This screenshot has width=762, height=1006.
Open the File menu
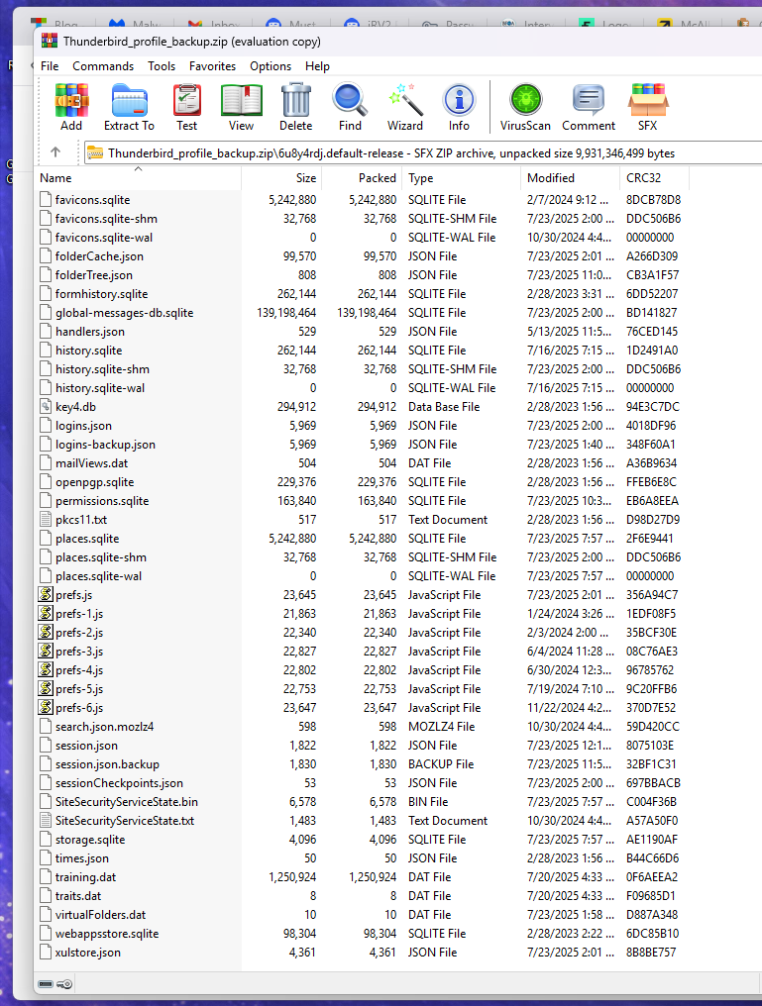pyautogui.click(x=50, y=66)
